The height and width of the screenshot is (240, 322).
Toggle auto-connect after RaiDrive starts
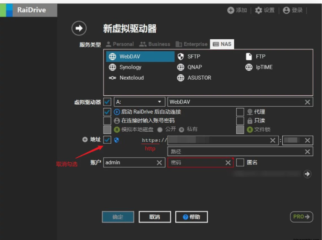click(x=107, y=112)
